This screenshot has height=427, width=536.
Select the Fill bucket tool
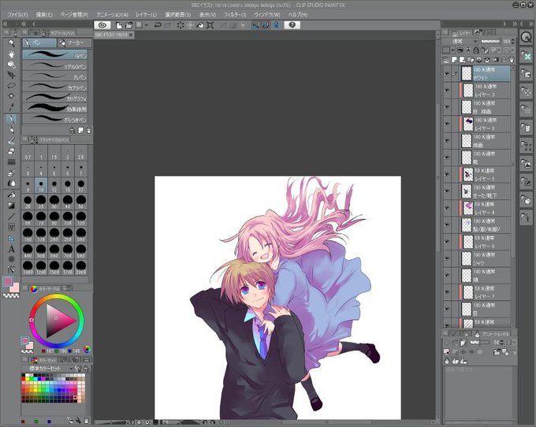tap(11, 195)
